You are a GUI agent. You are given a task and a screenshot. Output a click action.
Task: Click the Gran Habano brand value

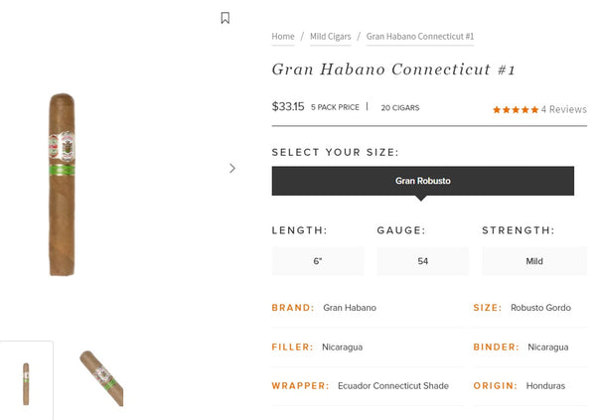[350, 308]
